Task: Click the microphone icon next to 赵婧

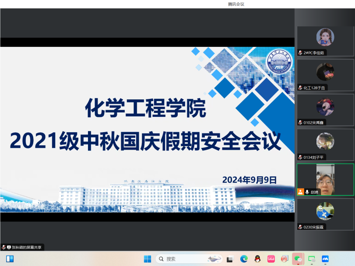Action: (307, 192)
